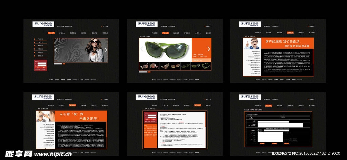This screenshot has width=347, height=160.
Task: Select highlighted 产品大全 tab above green sunglasses
Action: coord(165,33)
